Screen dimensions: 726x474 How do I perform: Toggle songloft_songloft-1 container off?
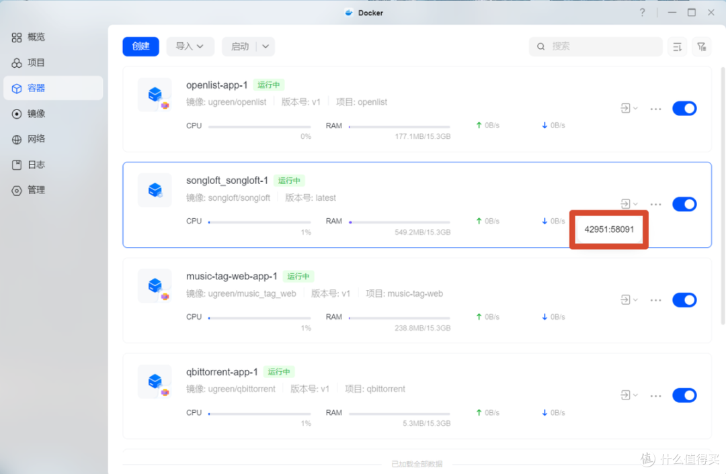[684, 204]
